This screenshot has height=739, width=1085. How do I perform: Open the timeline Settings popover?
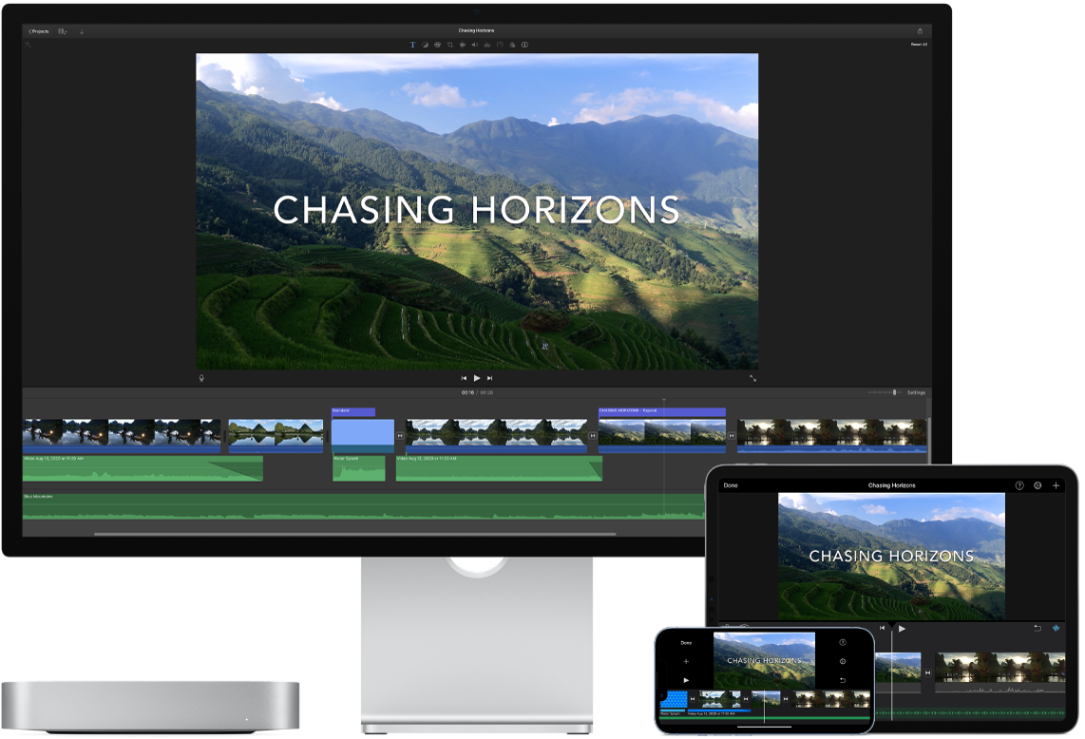click(919, 391)
